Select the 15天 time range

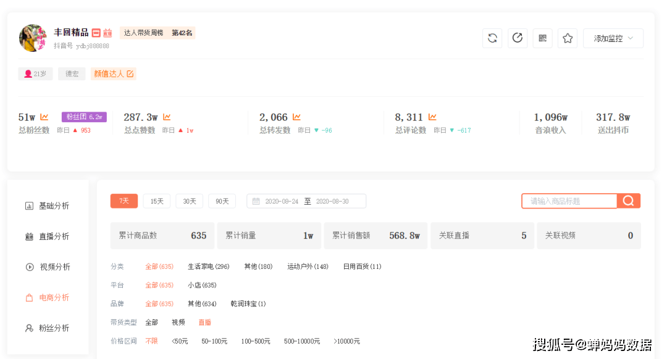pyautogui.click(x=156, y=201)
